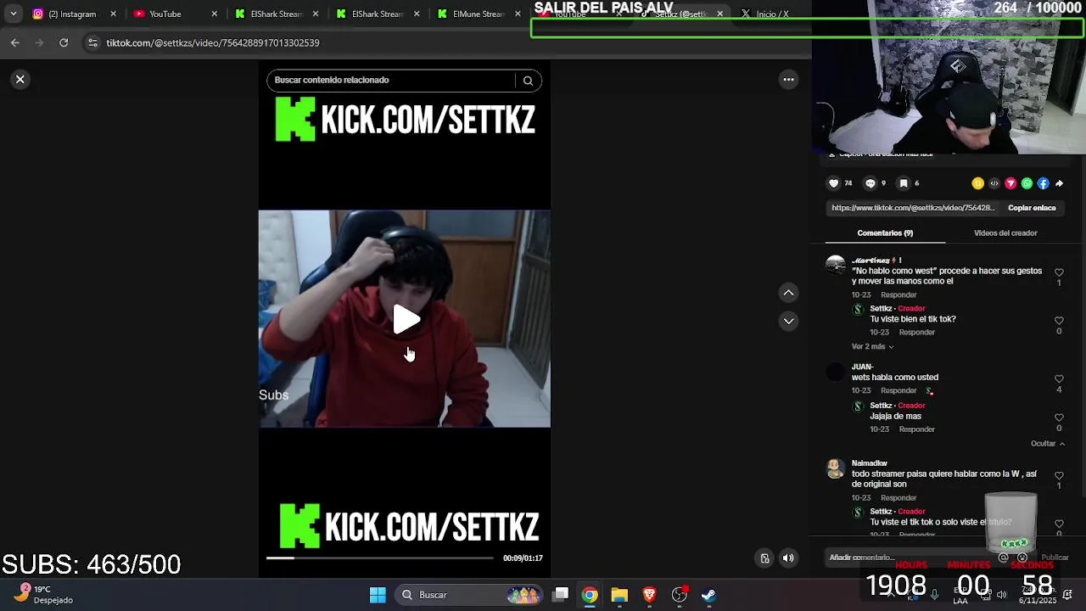Switch to YouTube browser tab
This screenshot has height=611, width=1086.
tap(175, 14)
